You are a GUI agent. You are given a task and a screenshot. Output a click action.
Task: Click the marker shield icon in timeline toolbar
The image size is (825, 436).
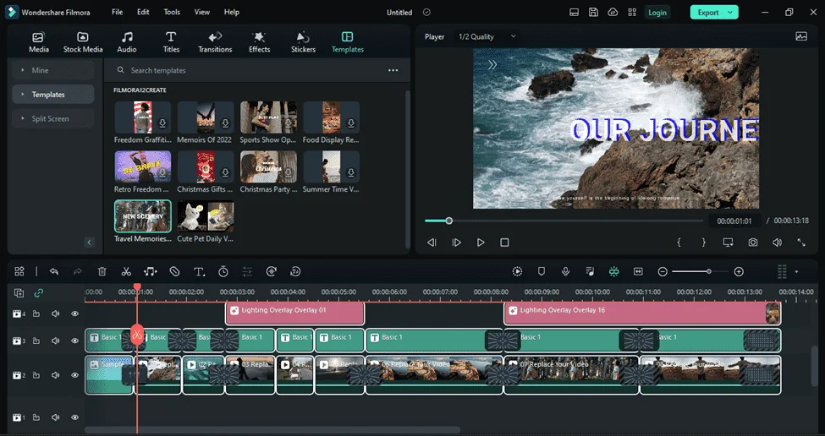(541, 271)
